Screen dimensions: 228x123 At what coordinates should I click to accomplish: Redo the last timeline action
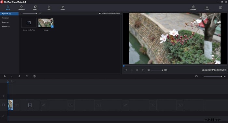pos(12,76)
